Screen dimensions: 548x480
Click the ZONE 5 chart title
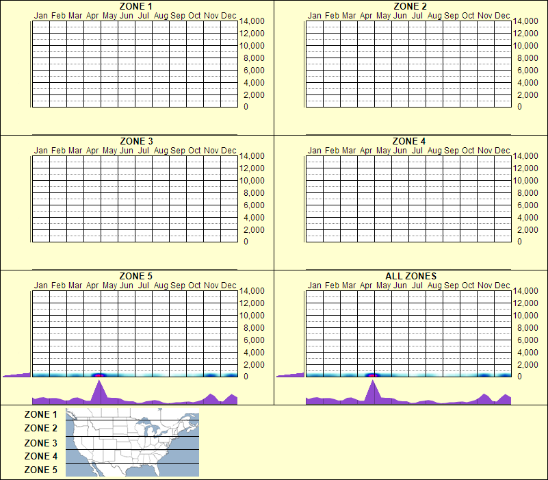(x=136, y=276)
